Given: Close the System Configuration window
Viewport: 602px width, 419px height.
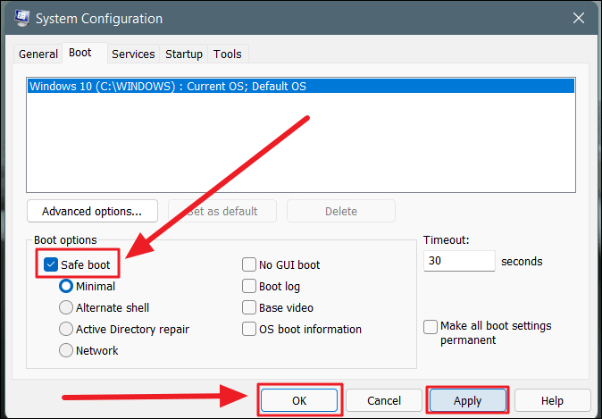Looking at the screenshot, I should pos(579,18).
